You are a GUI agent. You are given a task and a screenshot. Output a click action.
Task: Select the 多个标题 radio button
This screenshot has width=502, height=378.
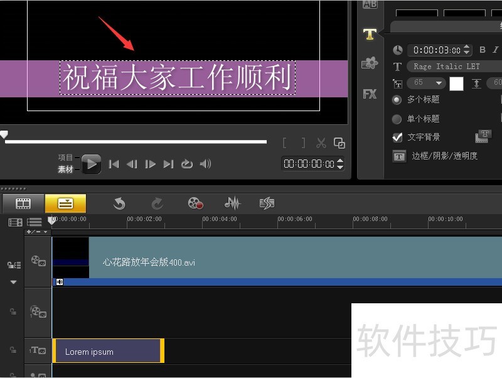click(x=397, y=100)
